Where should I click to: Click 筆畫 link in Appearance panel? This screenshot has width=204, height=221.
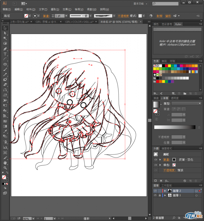[x=166, y=160]
